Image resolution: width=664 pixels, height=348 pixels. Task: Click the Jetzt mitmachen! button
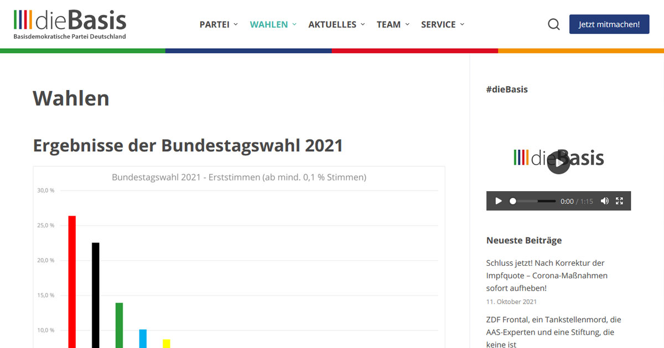[609, 24]
